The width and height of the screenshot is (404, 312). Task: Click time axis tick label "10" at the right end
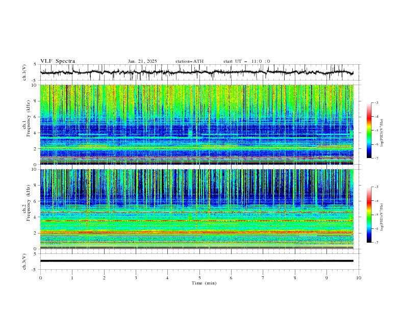coord(359,278)
